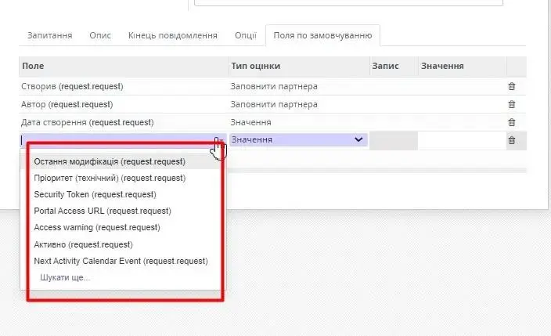Screen dimensions: 551x336
Task: Expand the Значення type dropdown in new row
Action: [x=358, y=140]
